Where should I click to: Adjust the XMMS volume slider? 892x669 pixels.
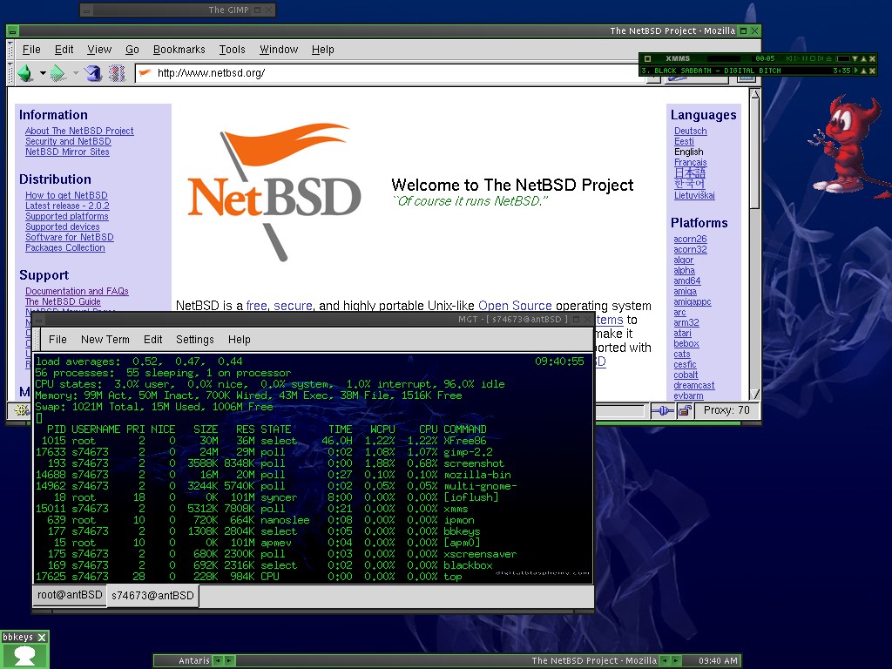(x=843, y=58)
